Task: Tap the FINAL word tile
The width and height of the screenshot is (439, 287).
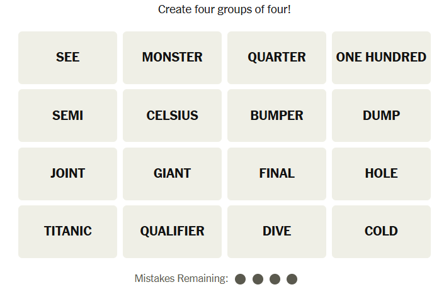Action: pyautogui.click(x=277, y=173)
